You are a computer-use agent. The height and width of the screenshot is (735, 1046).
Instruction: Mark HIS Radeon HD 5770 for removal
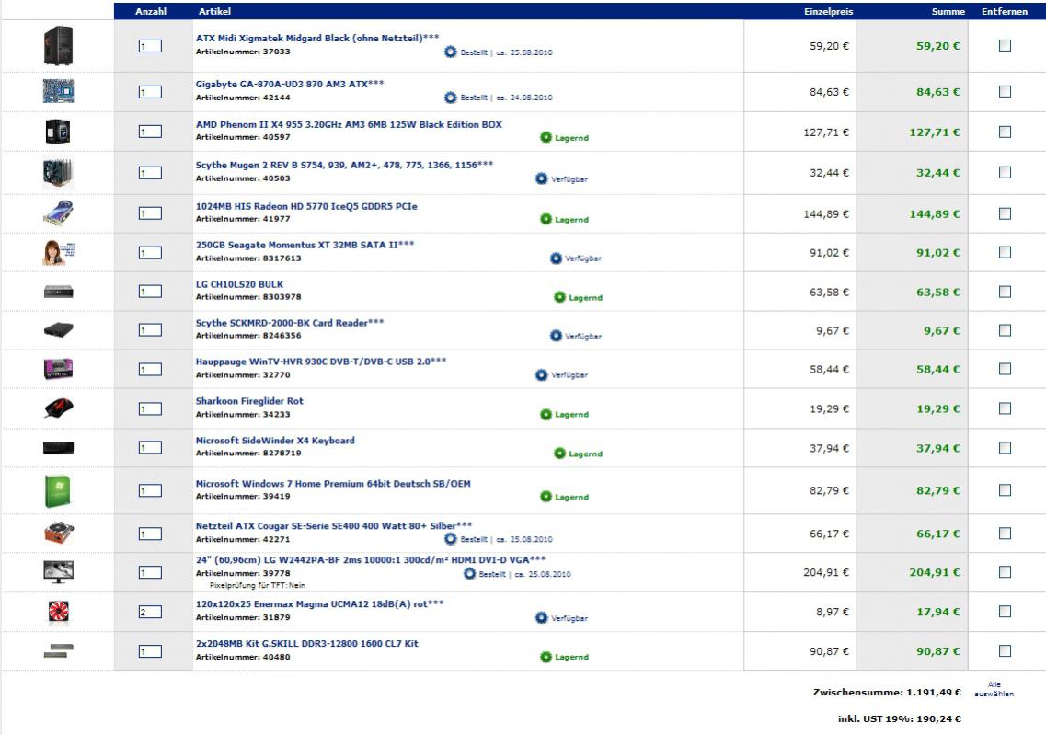point(1005,213)
